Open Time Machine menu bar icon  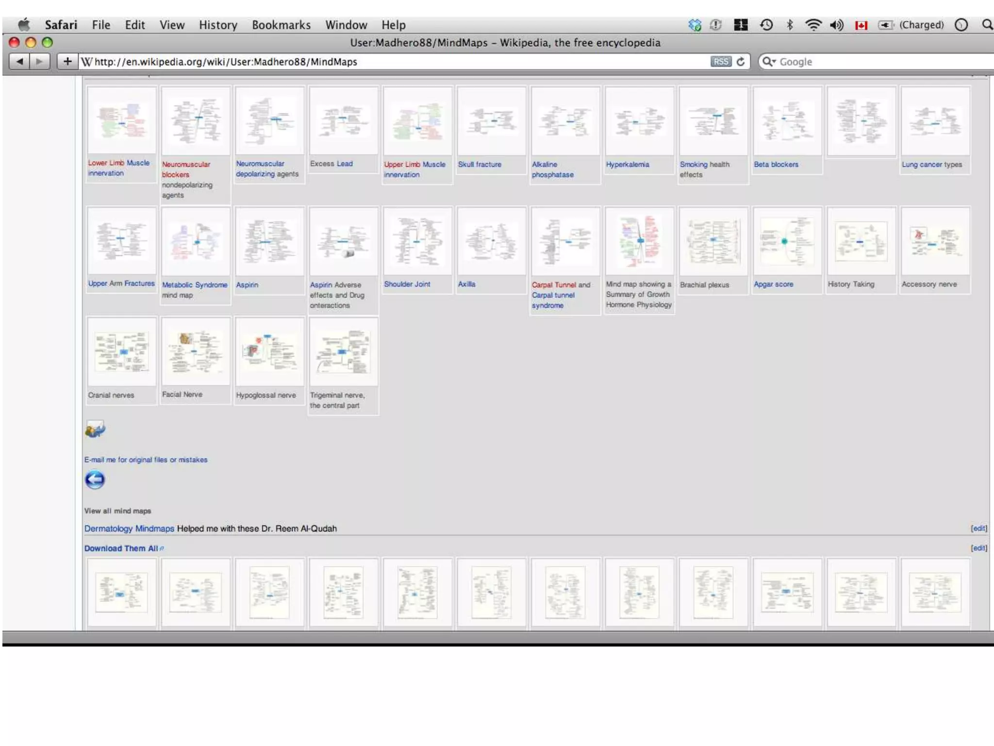(x=766, y=25)
